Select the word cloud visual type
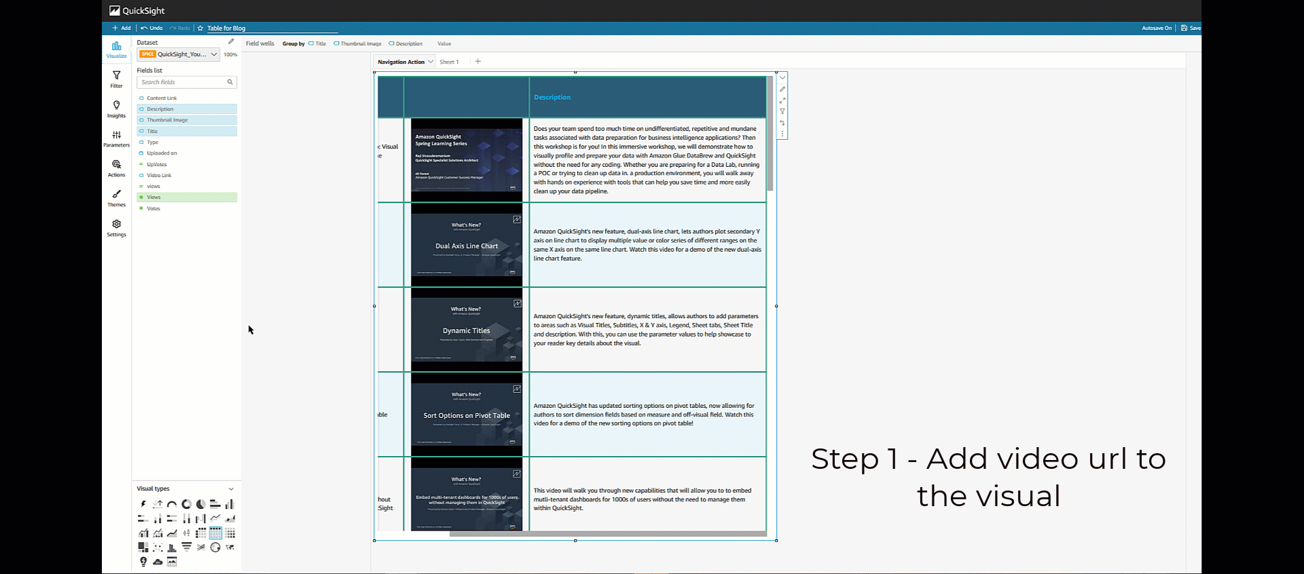The image size is (1304, 574). point(158,562)
